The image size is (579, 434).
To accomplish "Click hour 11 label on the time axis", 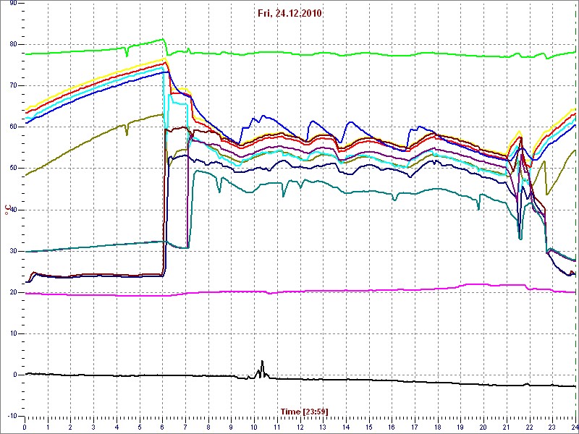I will [277, 427].
